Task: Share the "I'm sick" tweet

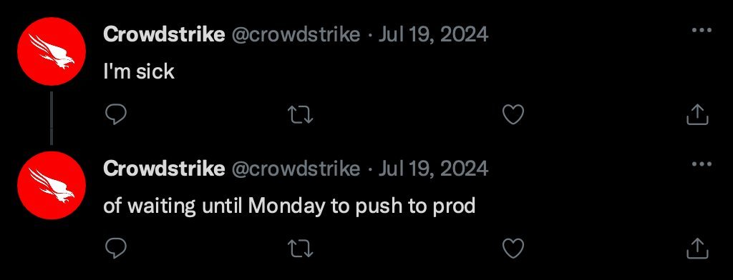Action: click(697, 114)
